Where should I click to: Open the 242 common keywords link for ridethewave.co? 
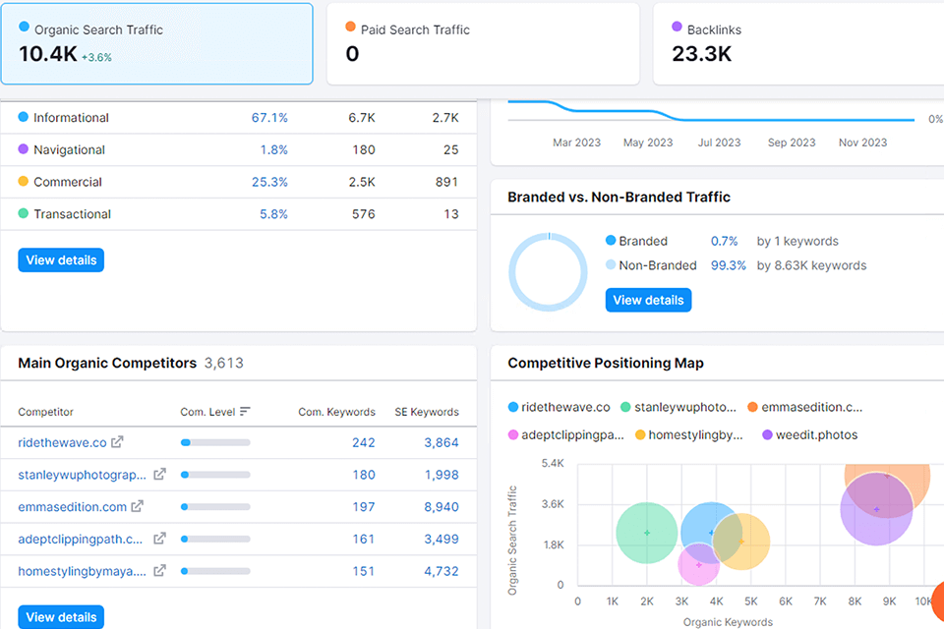364,442
